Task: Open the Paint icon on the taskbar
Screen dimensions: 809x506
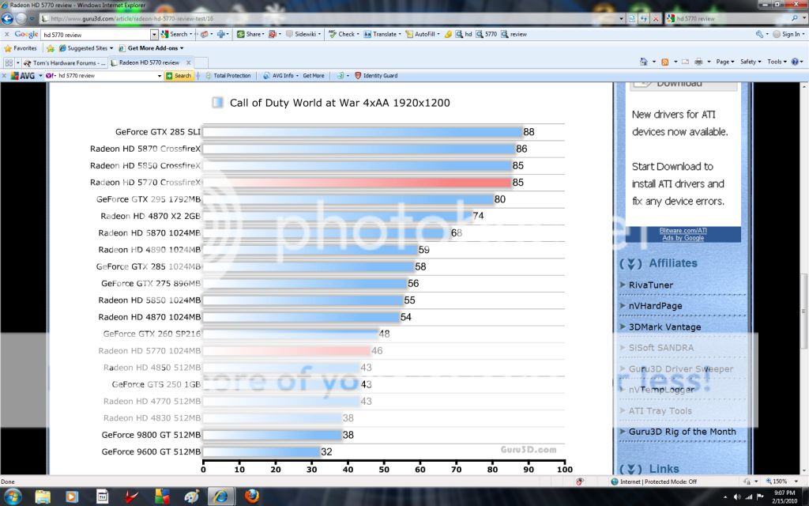Action: [x=191, y=497]
